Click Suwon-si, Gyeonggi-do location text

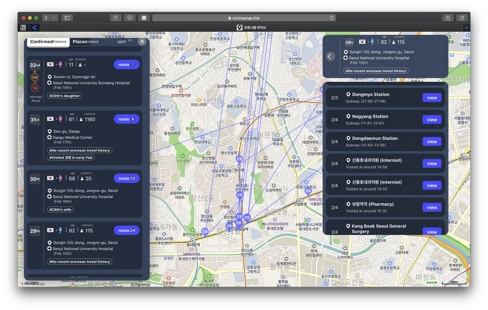74,77
